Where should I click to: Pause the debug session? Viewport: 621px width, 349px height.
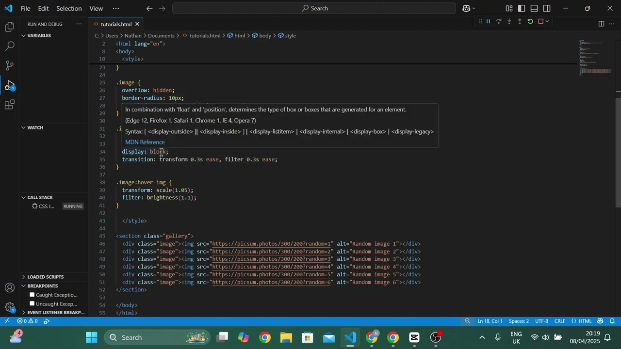(488, 21)
